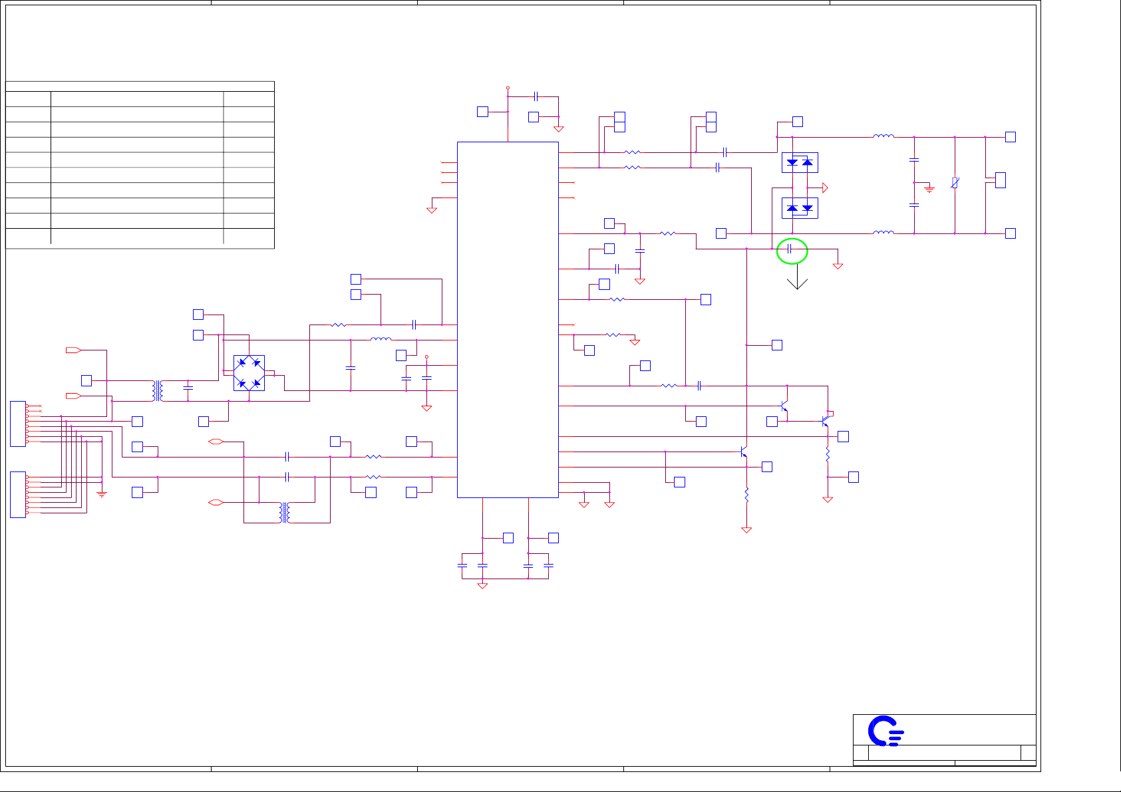Select the leftmost capacitor beneath the IC
Image resolution: width=1121 pixels, height=792 pixels.
[462, 565]
